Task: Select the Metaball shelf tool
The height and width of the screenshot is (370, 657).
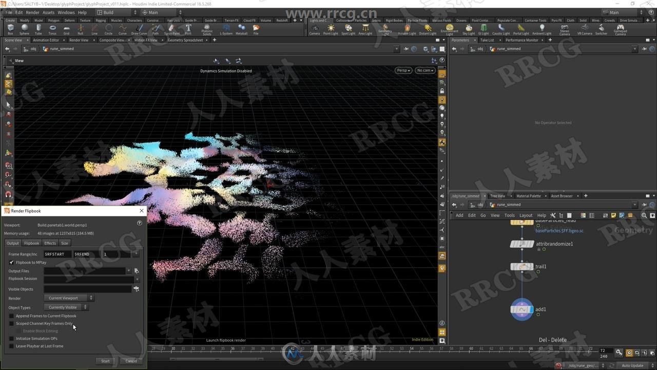Action: 241,30
